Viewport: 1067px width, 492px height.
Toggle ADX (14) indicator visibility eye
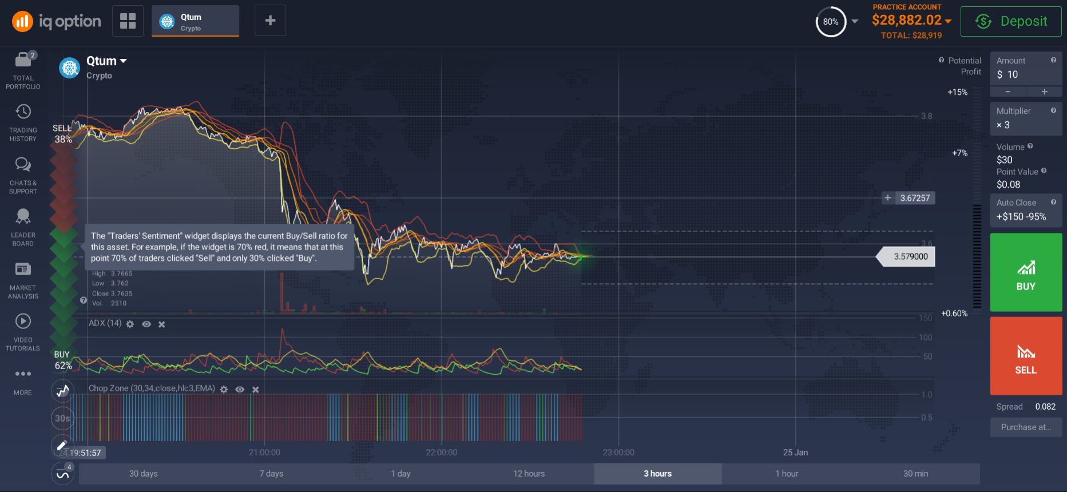click(146, 324)
